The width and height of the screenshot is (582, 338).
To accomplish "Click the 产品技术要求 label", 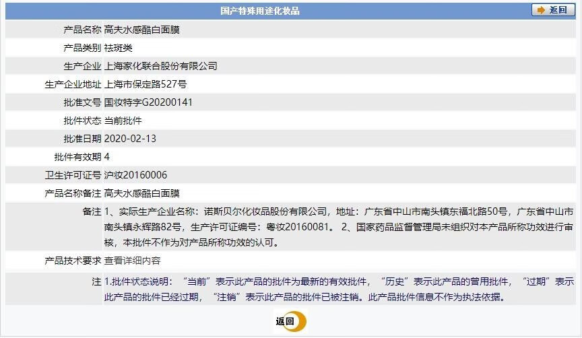I will point(73,261).
